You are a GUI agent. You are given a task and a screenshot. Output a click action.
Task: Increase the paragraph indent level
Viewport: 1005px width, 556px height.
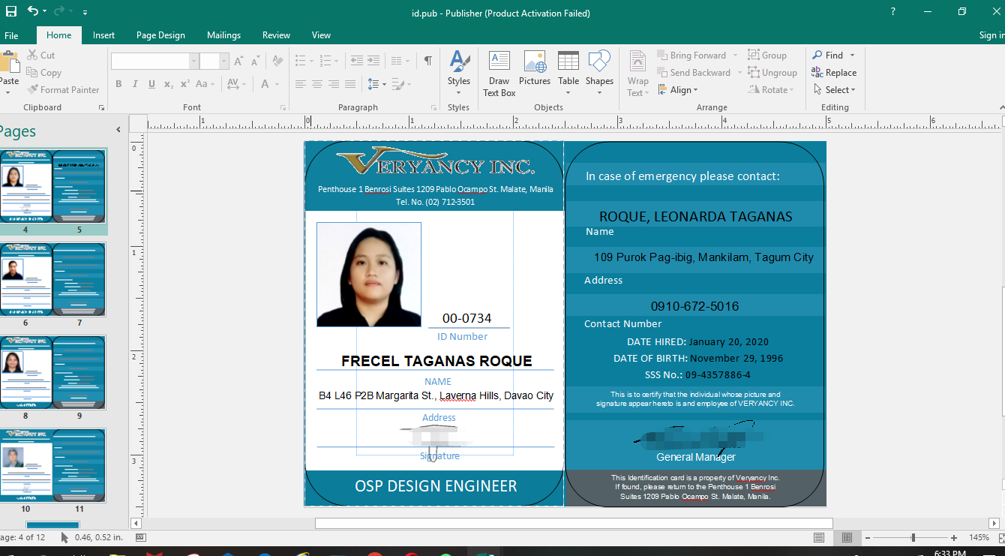tap(373, 61)
